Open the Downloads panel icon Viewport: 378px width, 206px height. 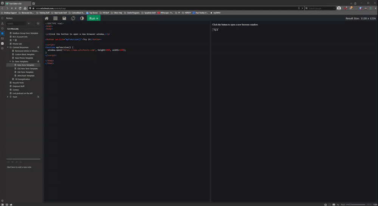[x=2, y=23]
